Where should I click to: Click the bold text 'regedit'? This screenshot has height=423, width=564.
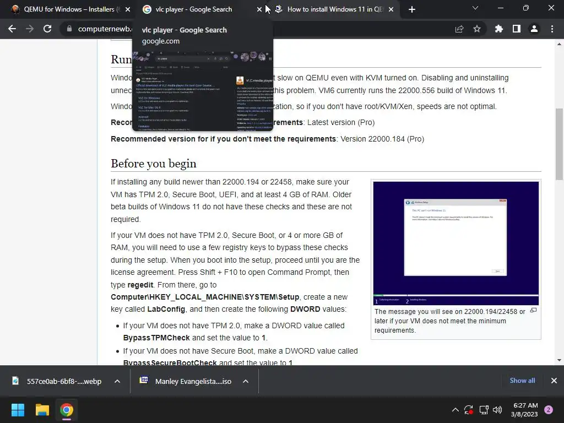click(140, 285)
